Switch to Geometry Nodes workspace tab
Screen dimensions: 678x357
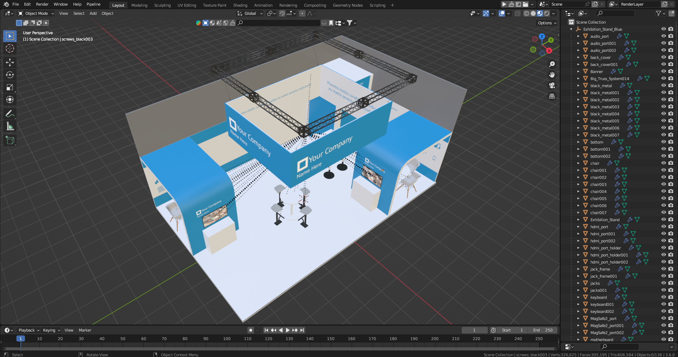[348, 5]
